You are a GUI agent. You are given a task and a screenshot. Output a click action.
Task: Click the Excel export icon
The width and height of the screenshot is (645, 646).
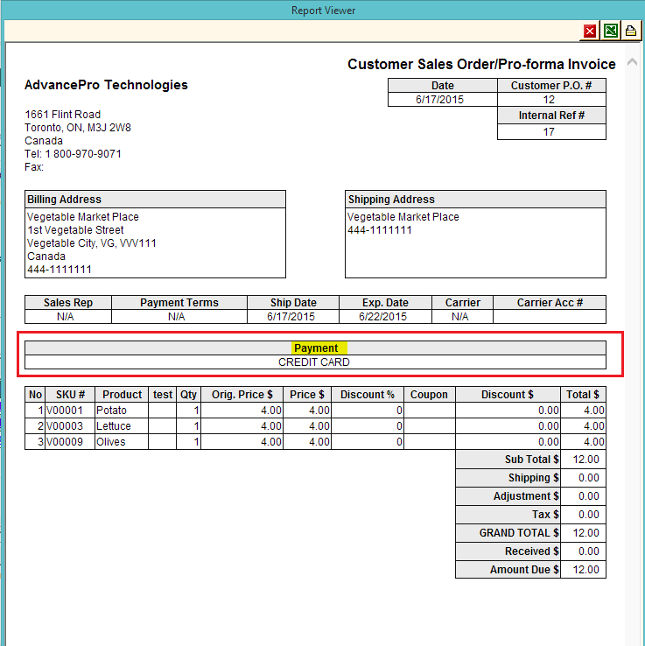611,32
